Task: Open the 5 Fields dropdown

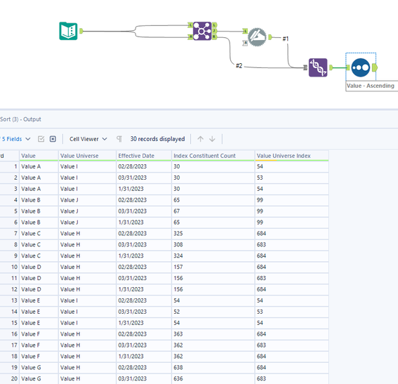Action: (16, 139)
